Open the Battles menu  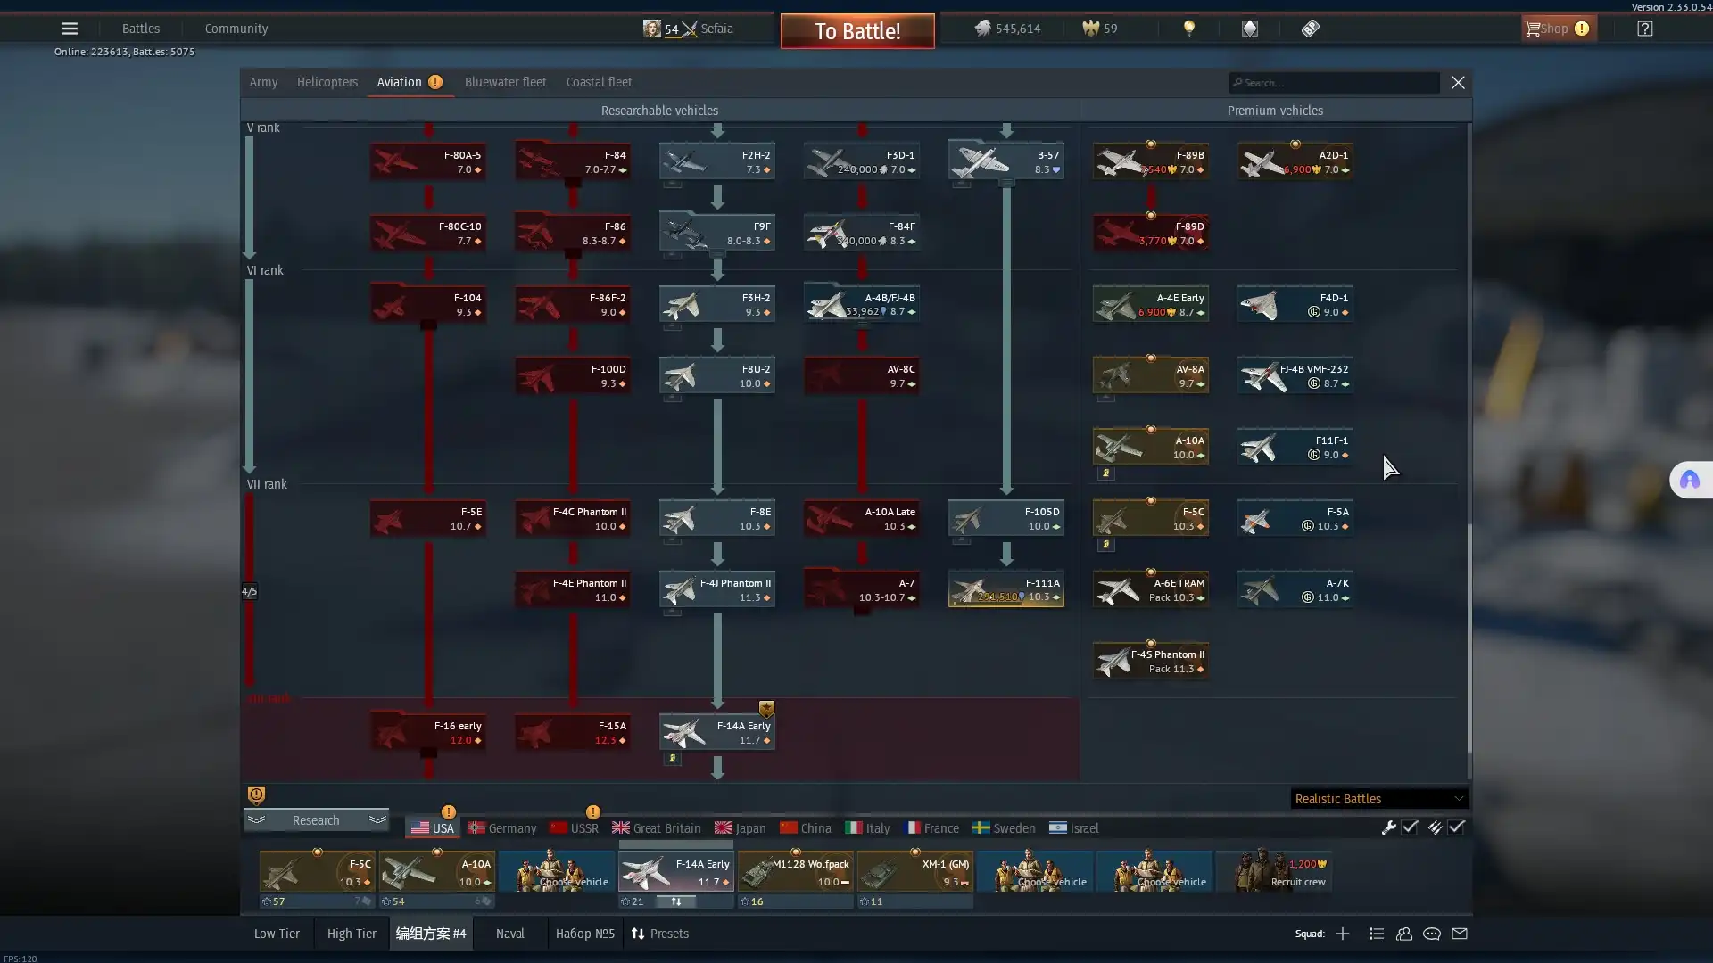click(x=141, y=29)
